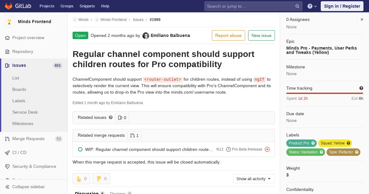Click the 53 merge requests count badge
369x194 pixels.
[58, 139]
